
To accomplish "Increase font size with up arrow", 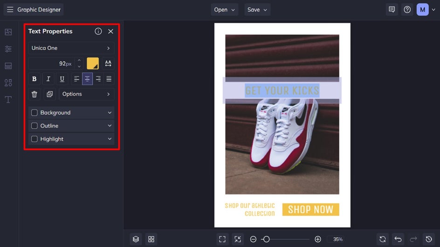I will (79, 60).
